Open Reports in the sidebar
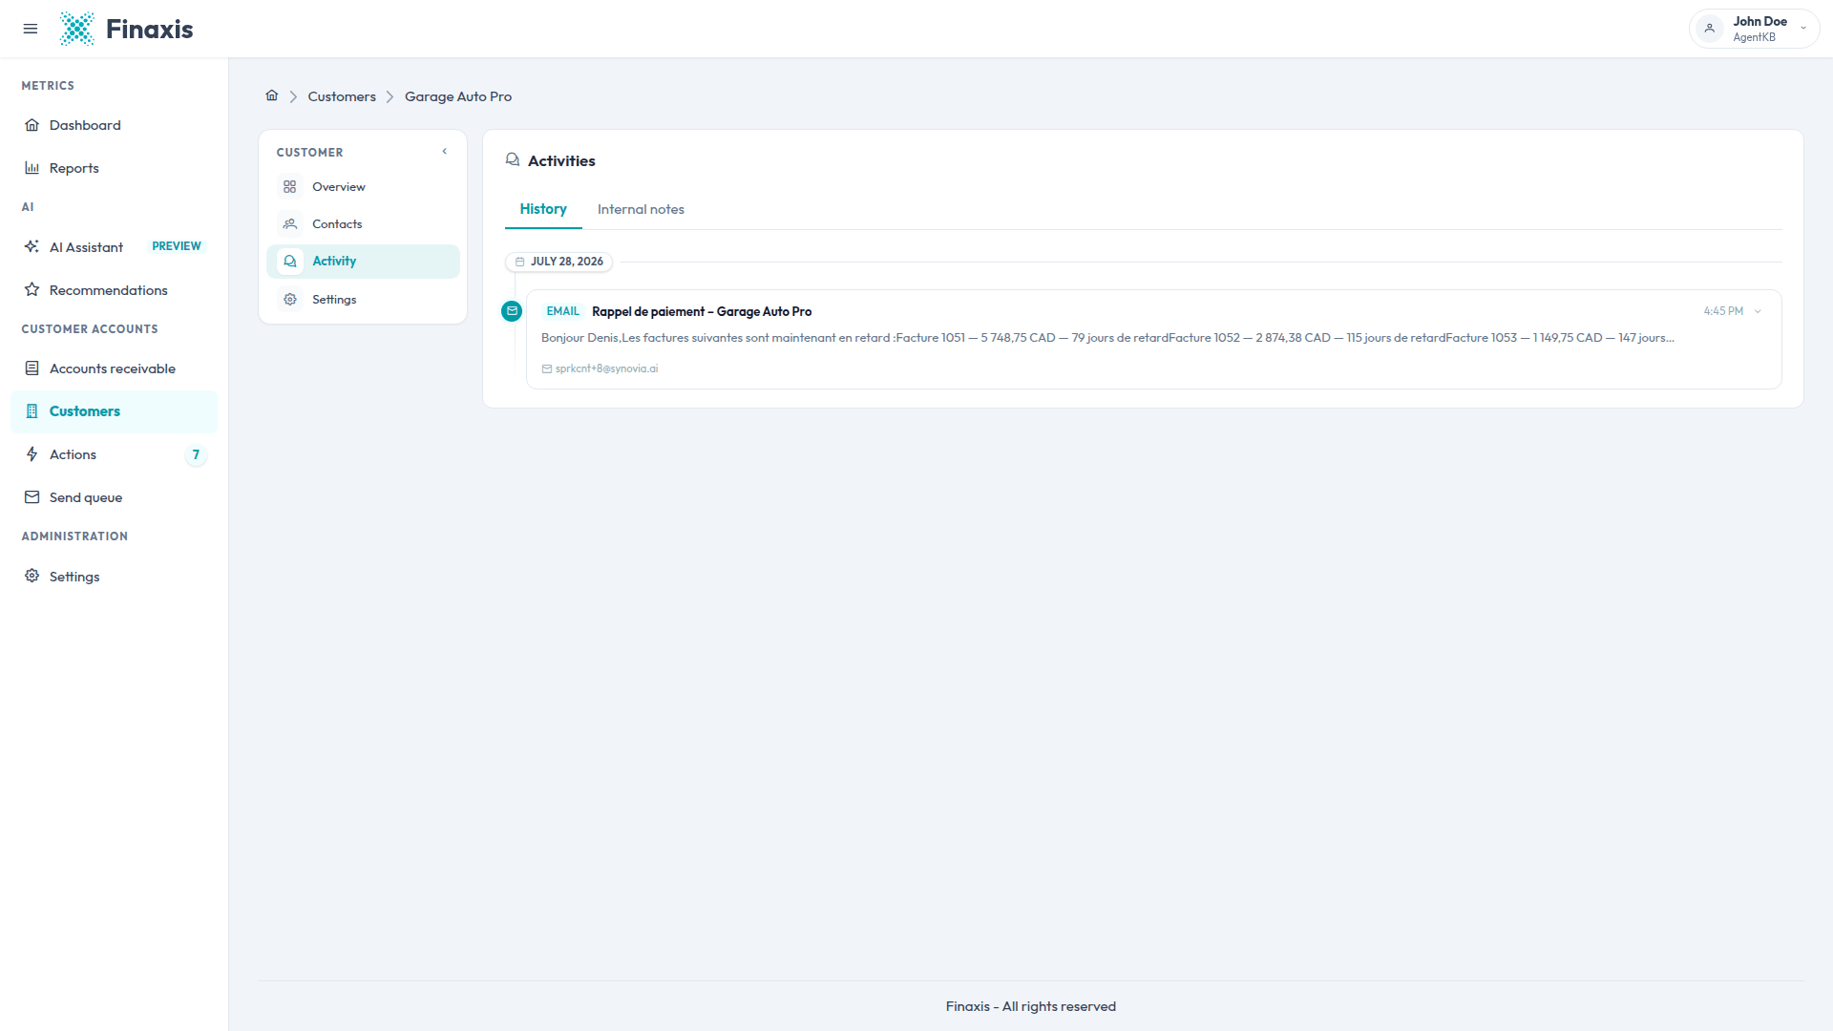Viewport: 1833px width, 1031px height. (114, 168)
